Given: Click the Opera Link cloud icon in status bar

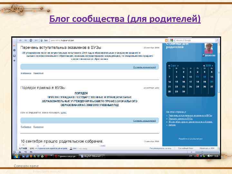Looking at the screenshot, I should pos(20,152).
